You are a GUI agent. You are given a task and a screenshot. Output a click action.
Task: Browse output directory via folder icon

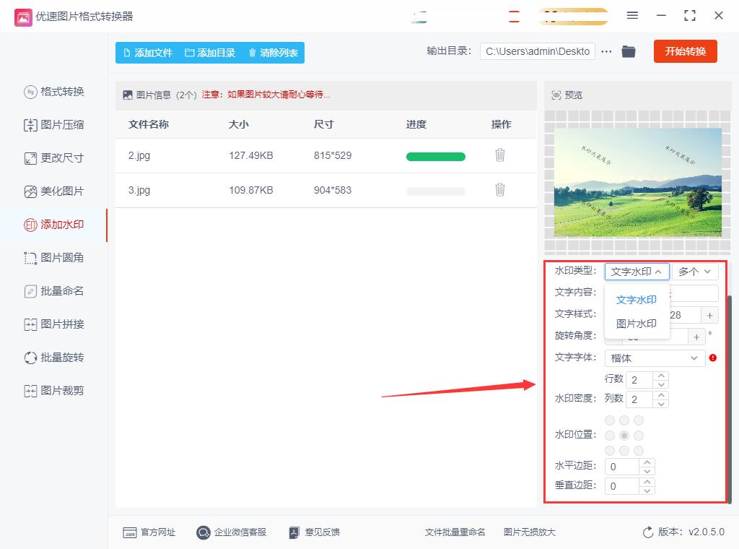628,51
